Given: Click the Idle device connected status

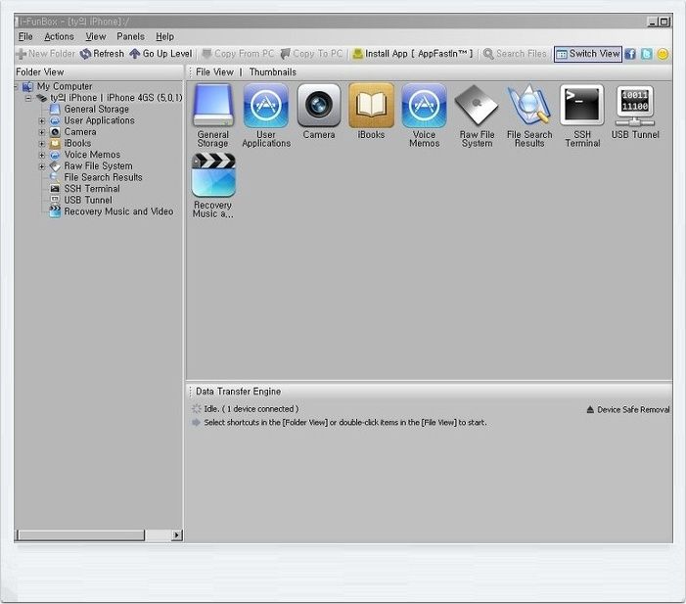Looking at the screenshot, I should point(251,409).
